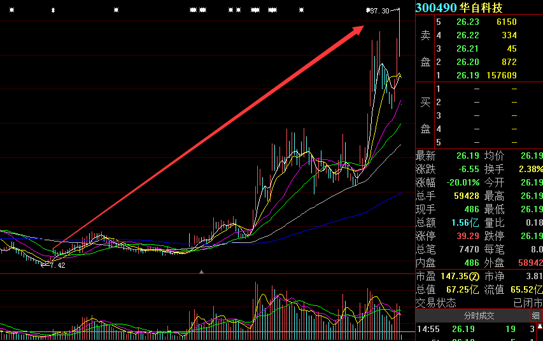Select the 卖盘 sell level 1 row at 26.19
This screenshot has width=543, height=341.
tap(477, 75)
